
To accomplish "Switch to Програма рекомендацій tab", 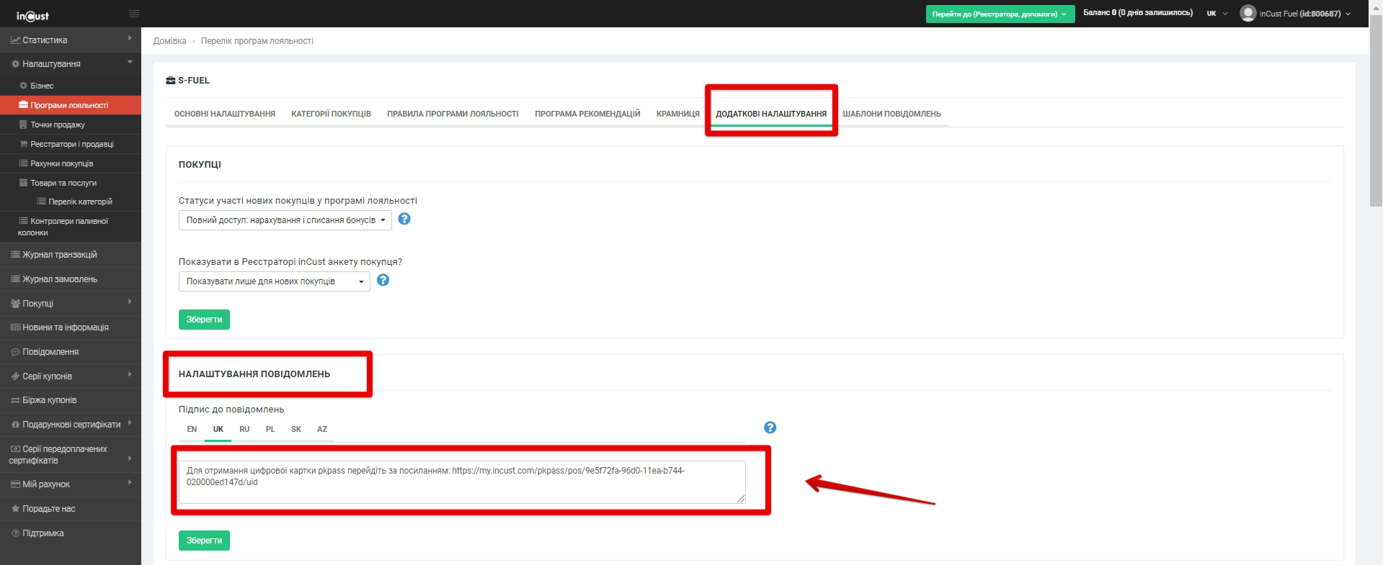I will (x=587, y=114).
